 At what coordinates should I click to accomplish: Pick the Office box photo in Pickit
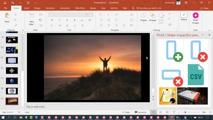(192, 96)
